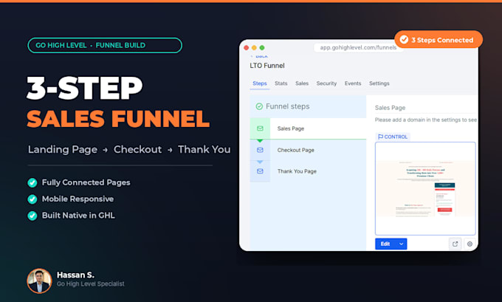Click the Sales Page envelope icon
The image size is (502, 302).
260,128
